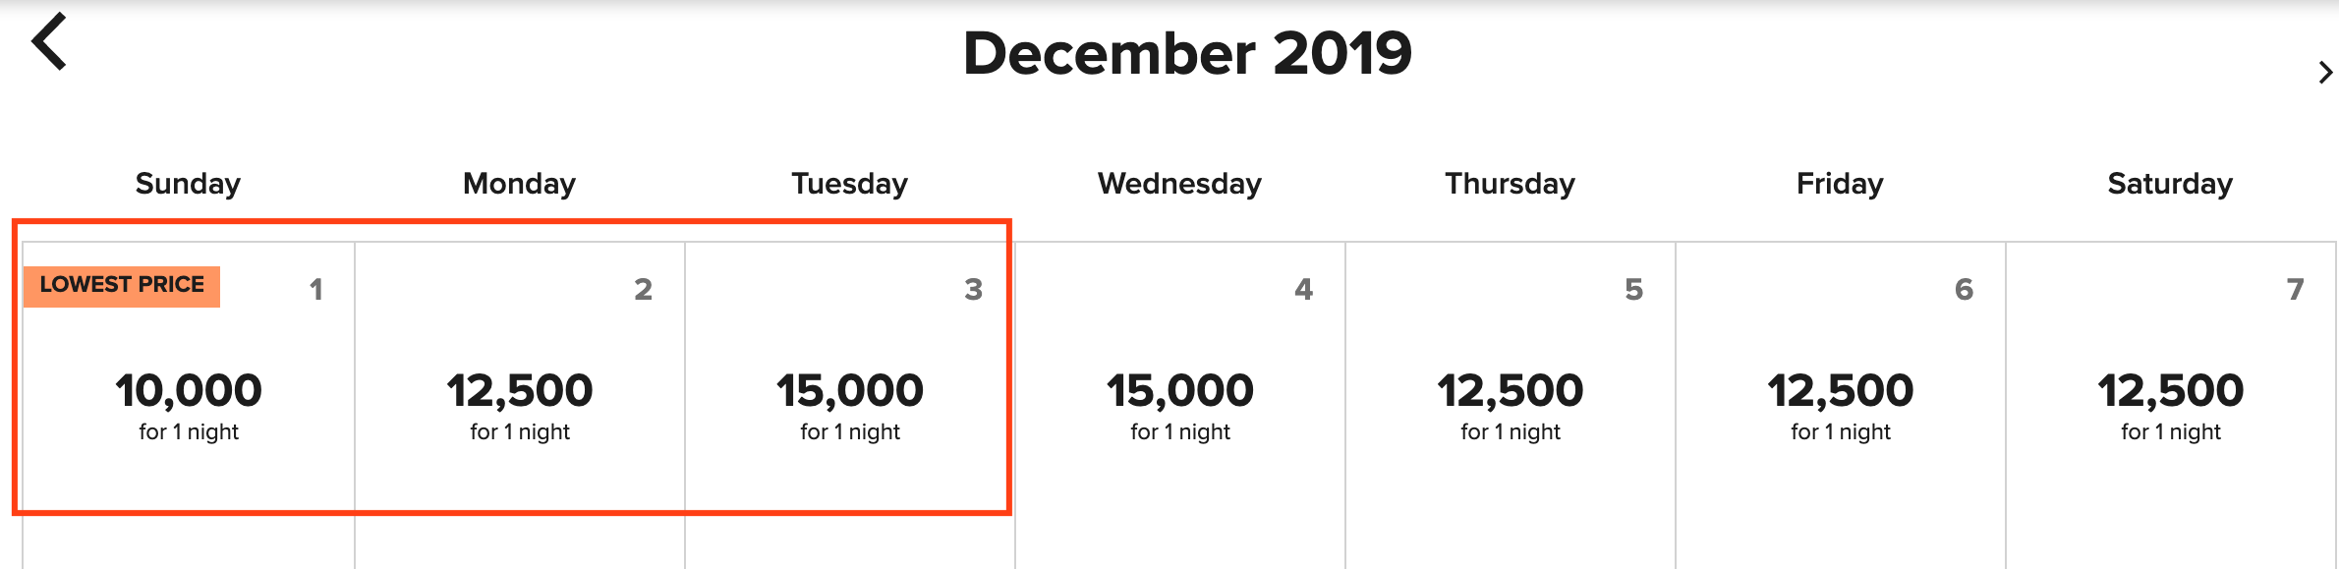This screenshot has height=569, width=2339.
Task: Select the 10,000 price on December 1
Action: 189,391
